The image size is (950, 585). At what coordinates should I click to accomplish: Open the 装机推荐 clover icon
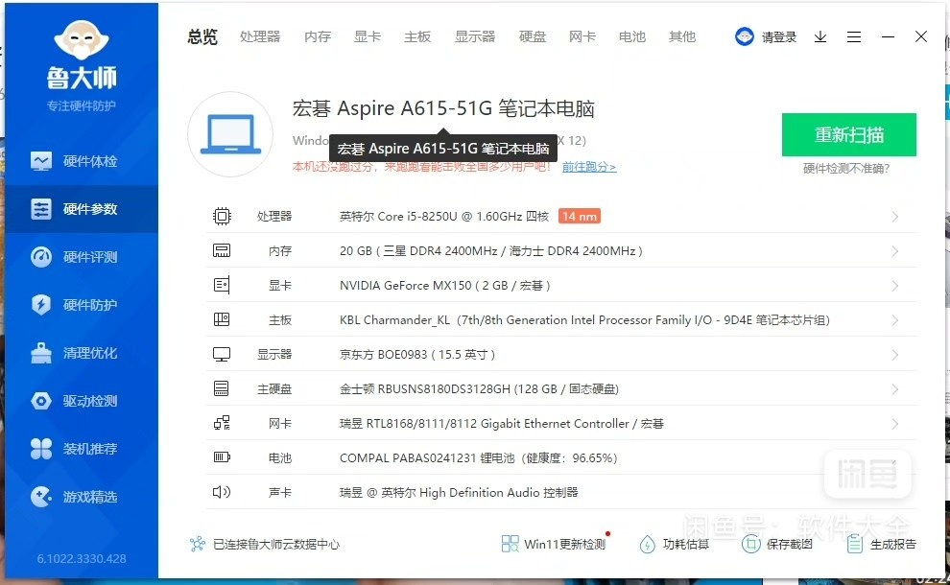41,449
